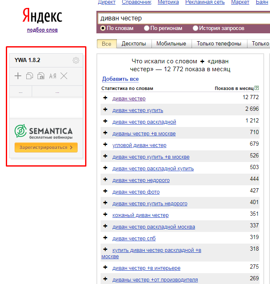
Task: Open the "диван честер фото" query link
Action: coord(136,192)
